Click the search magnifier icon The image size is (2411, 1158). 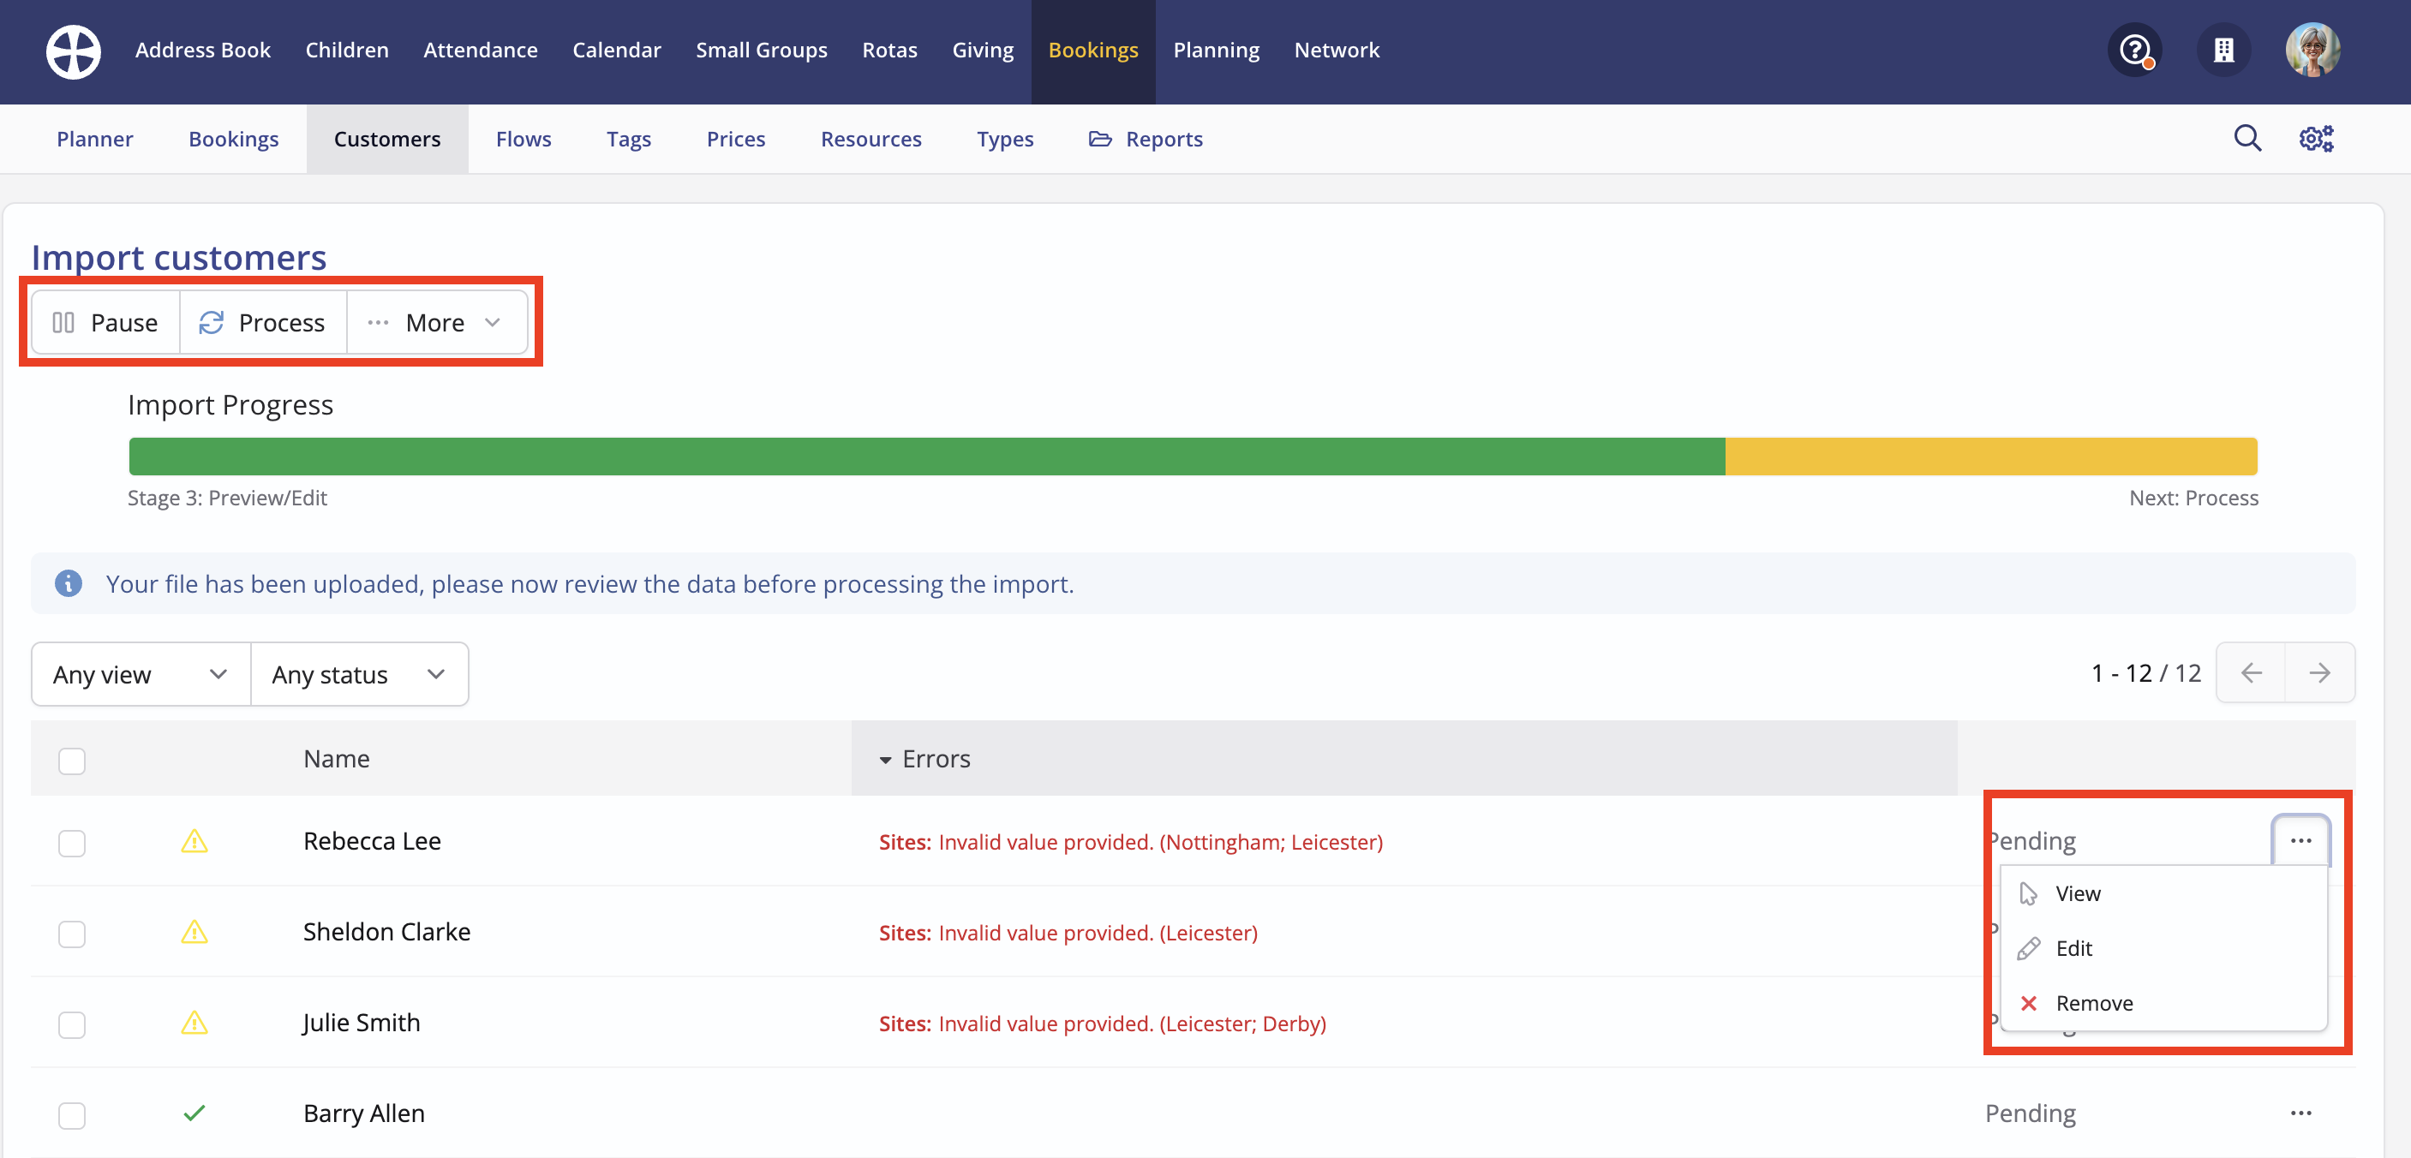point(2247,139)
